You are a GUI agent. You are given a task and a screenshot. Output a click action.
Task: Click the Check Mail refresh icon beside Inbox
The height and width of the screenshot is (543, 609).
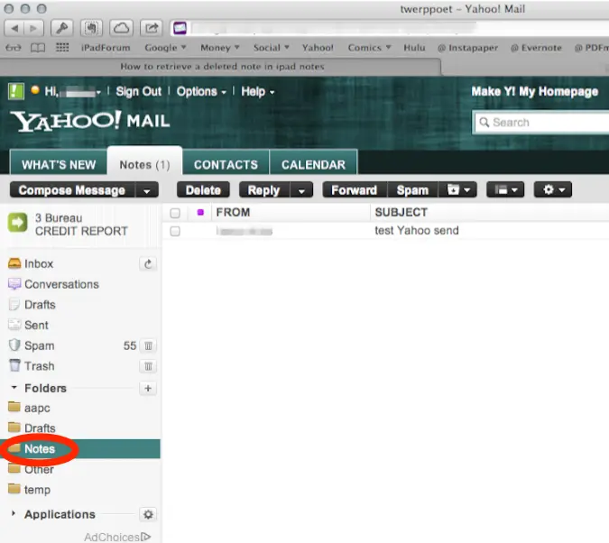click(x=149, y=264)
